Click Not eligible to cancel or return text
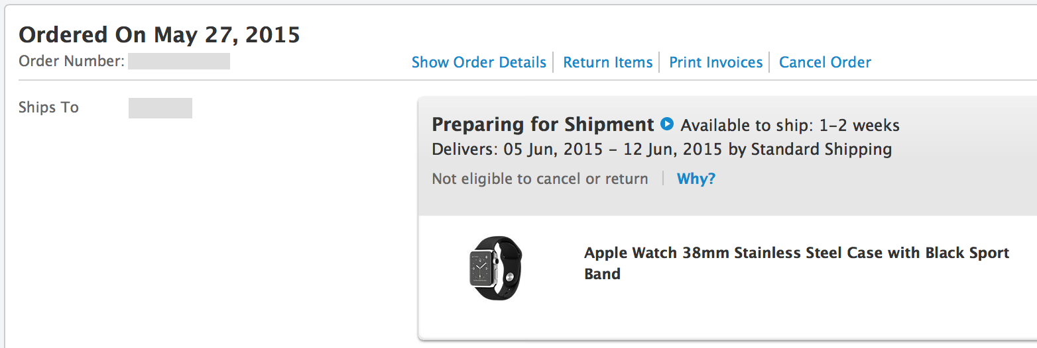 [540, 179]
